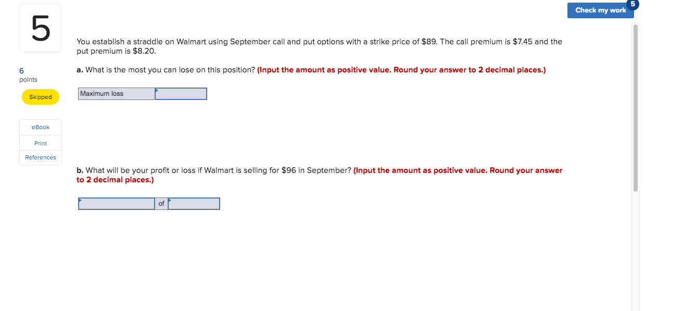Open the 'of' amount dropdown in part b
683x311 pixels.
[194, 204]
